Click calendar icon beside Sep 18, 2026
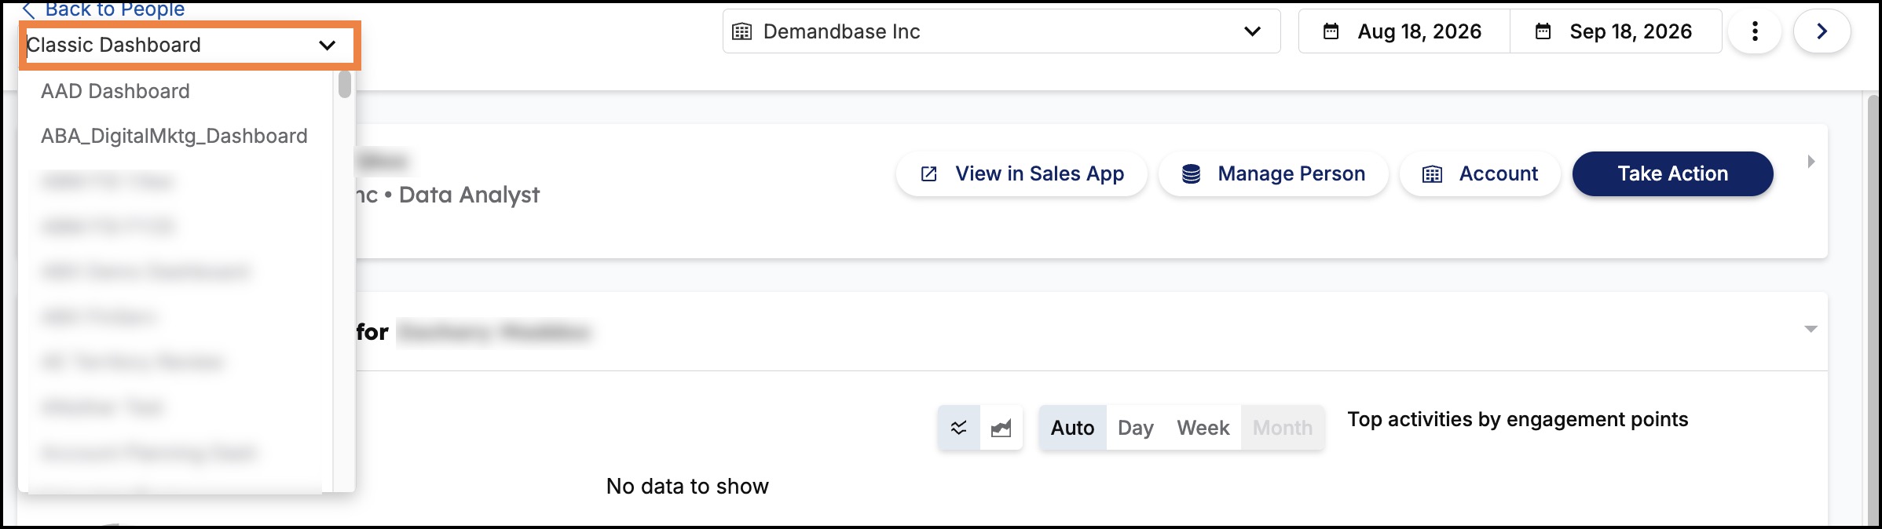This screenshot has height=529, width=1882. point(1543,31)
